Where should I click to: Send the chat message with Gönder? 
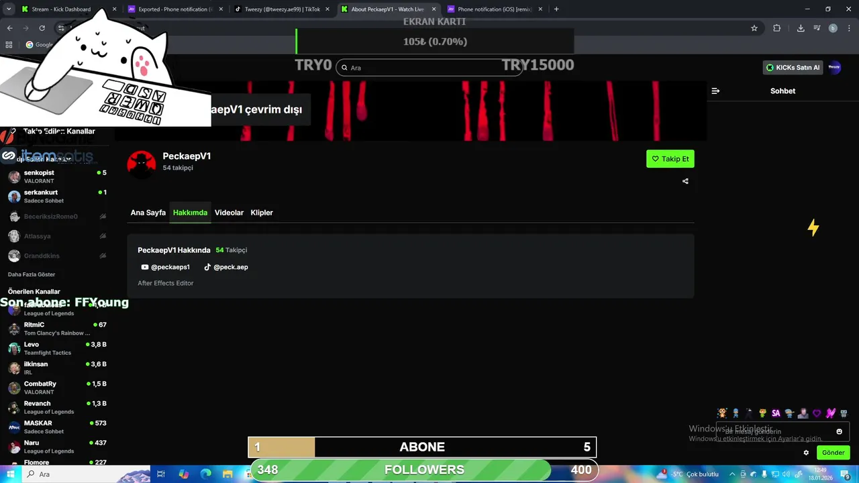point(833,453)
